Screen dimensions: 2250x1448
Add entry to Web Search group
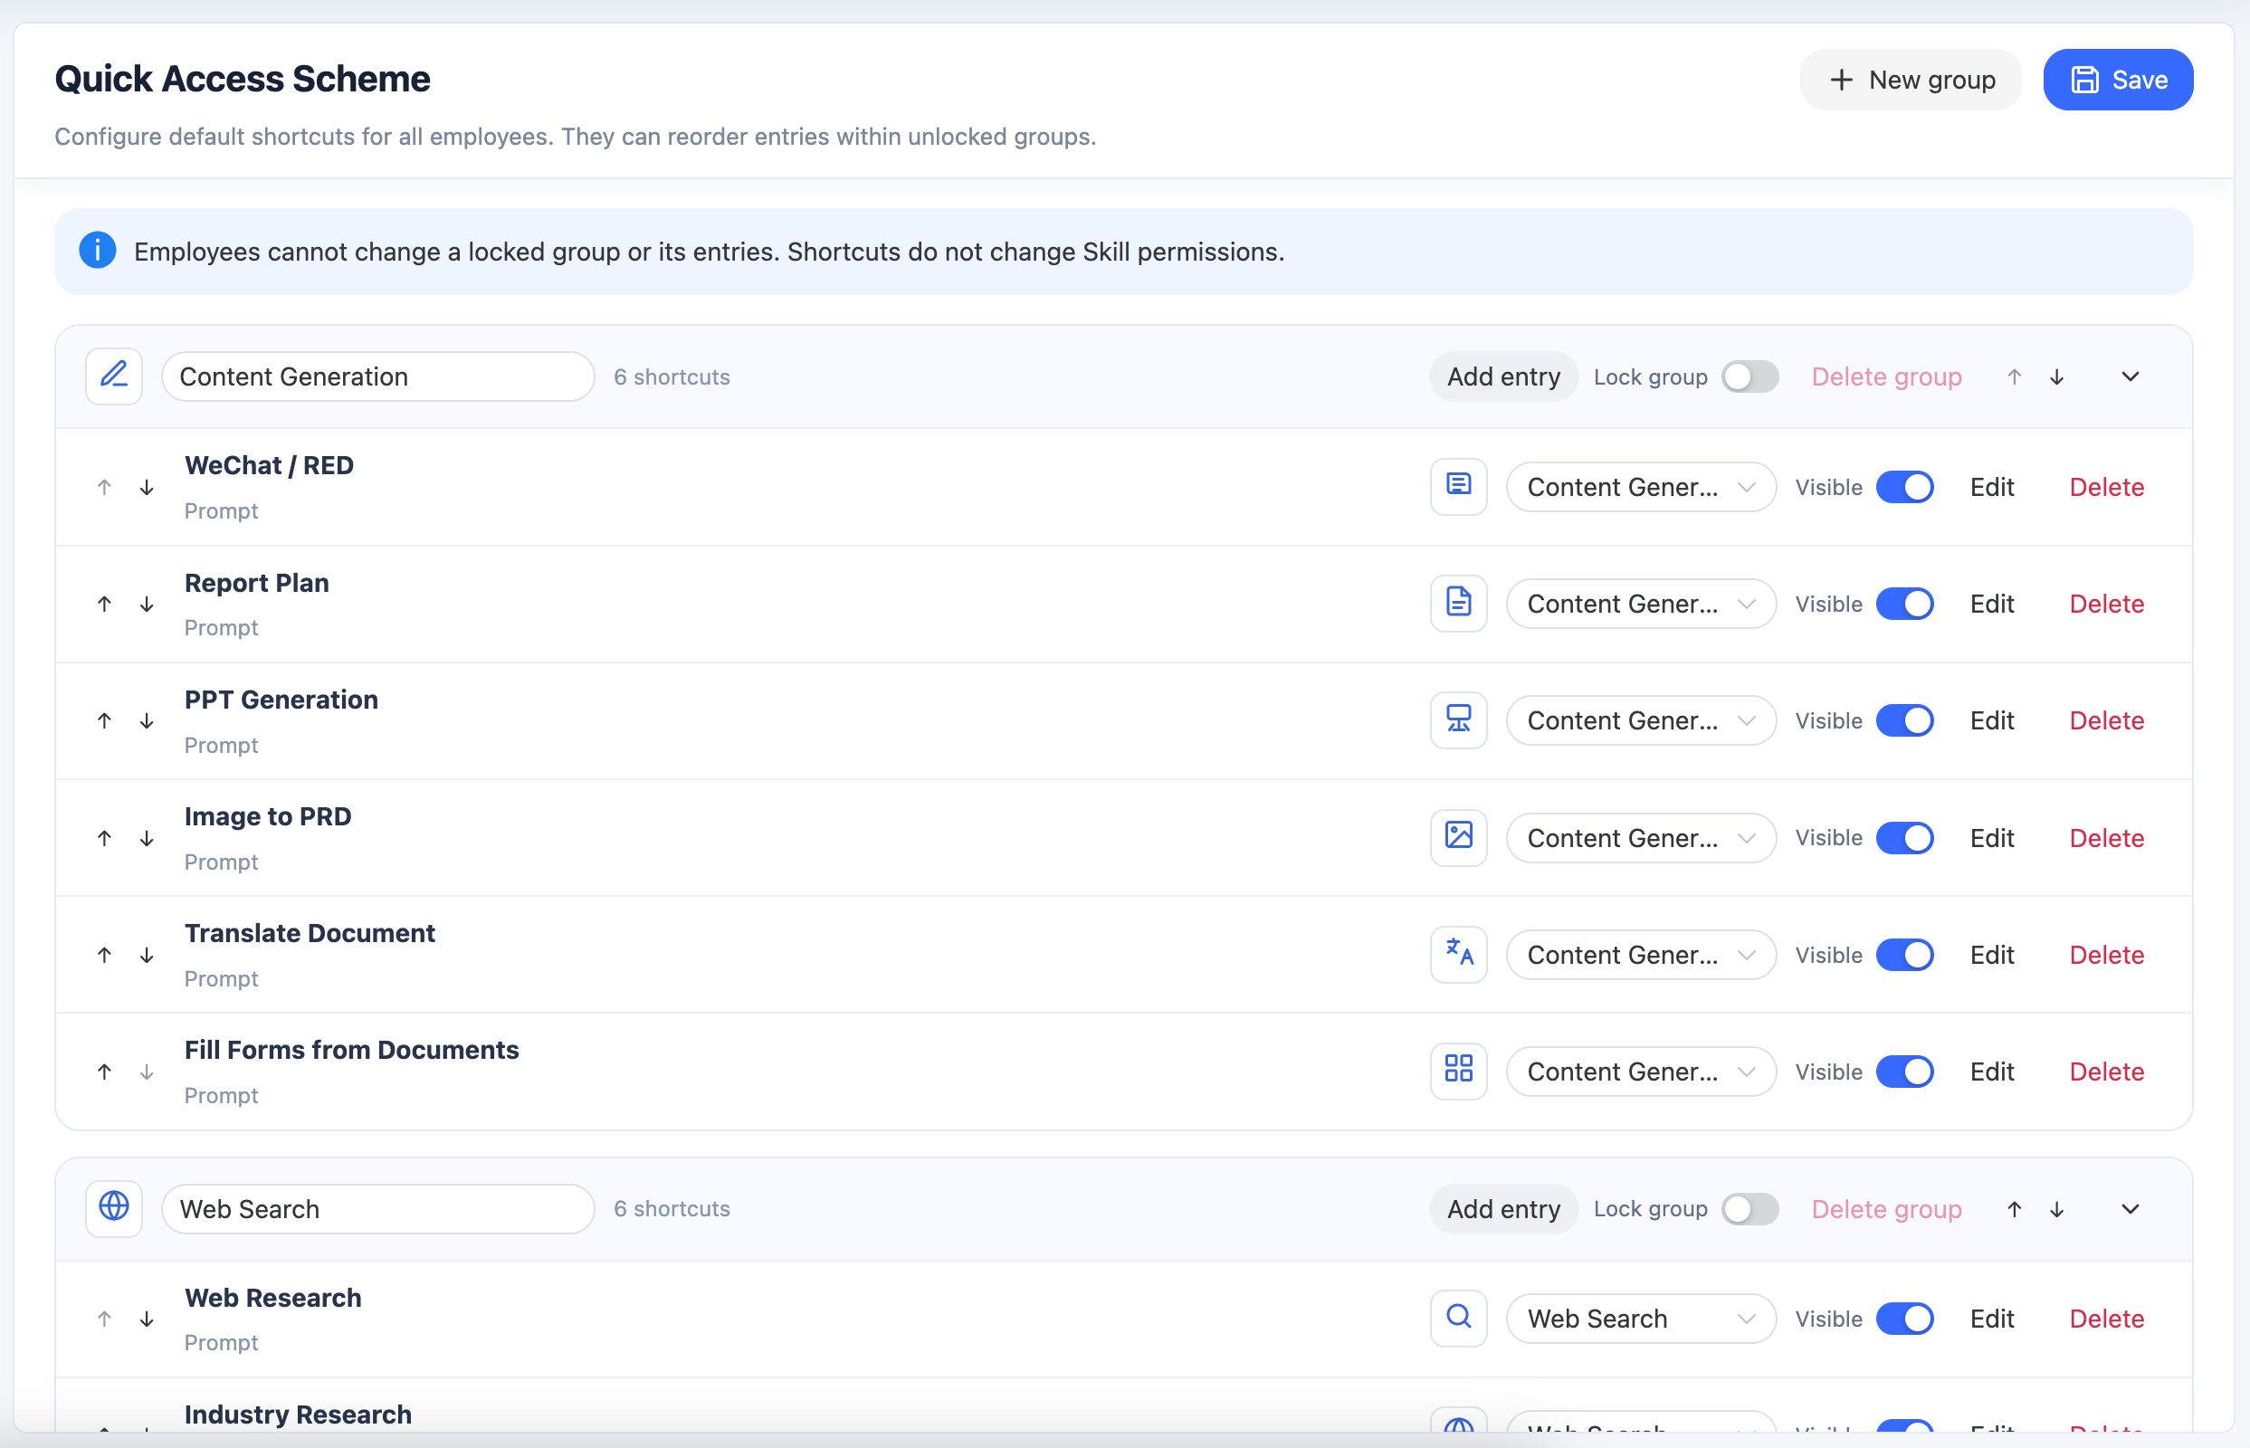point(1503,1209)
